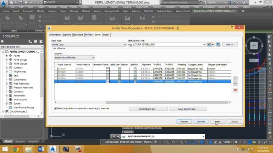The image size is (273, 153).
Task: Open the Civil 3D workspace dropdown
Action: tap(61, 3)
